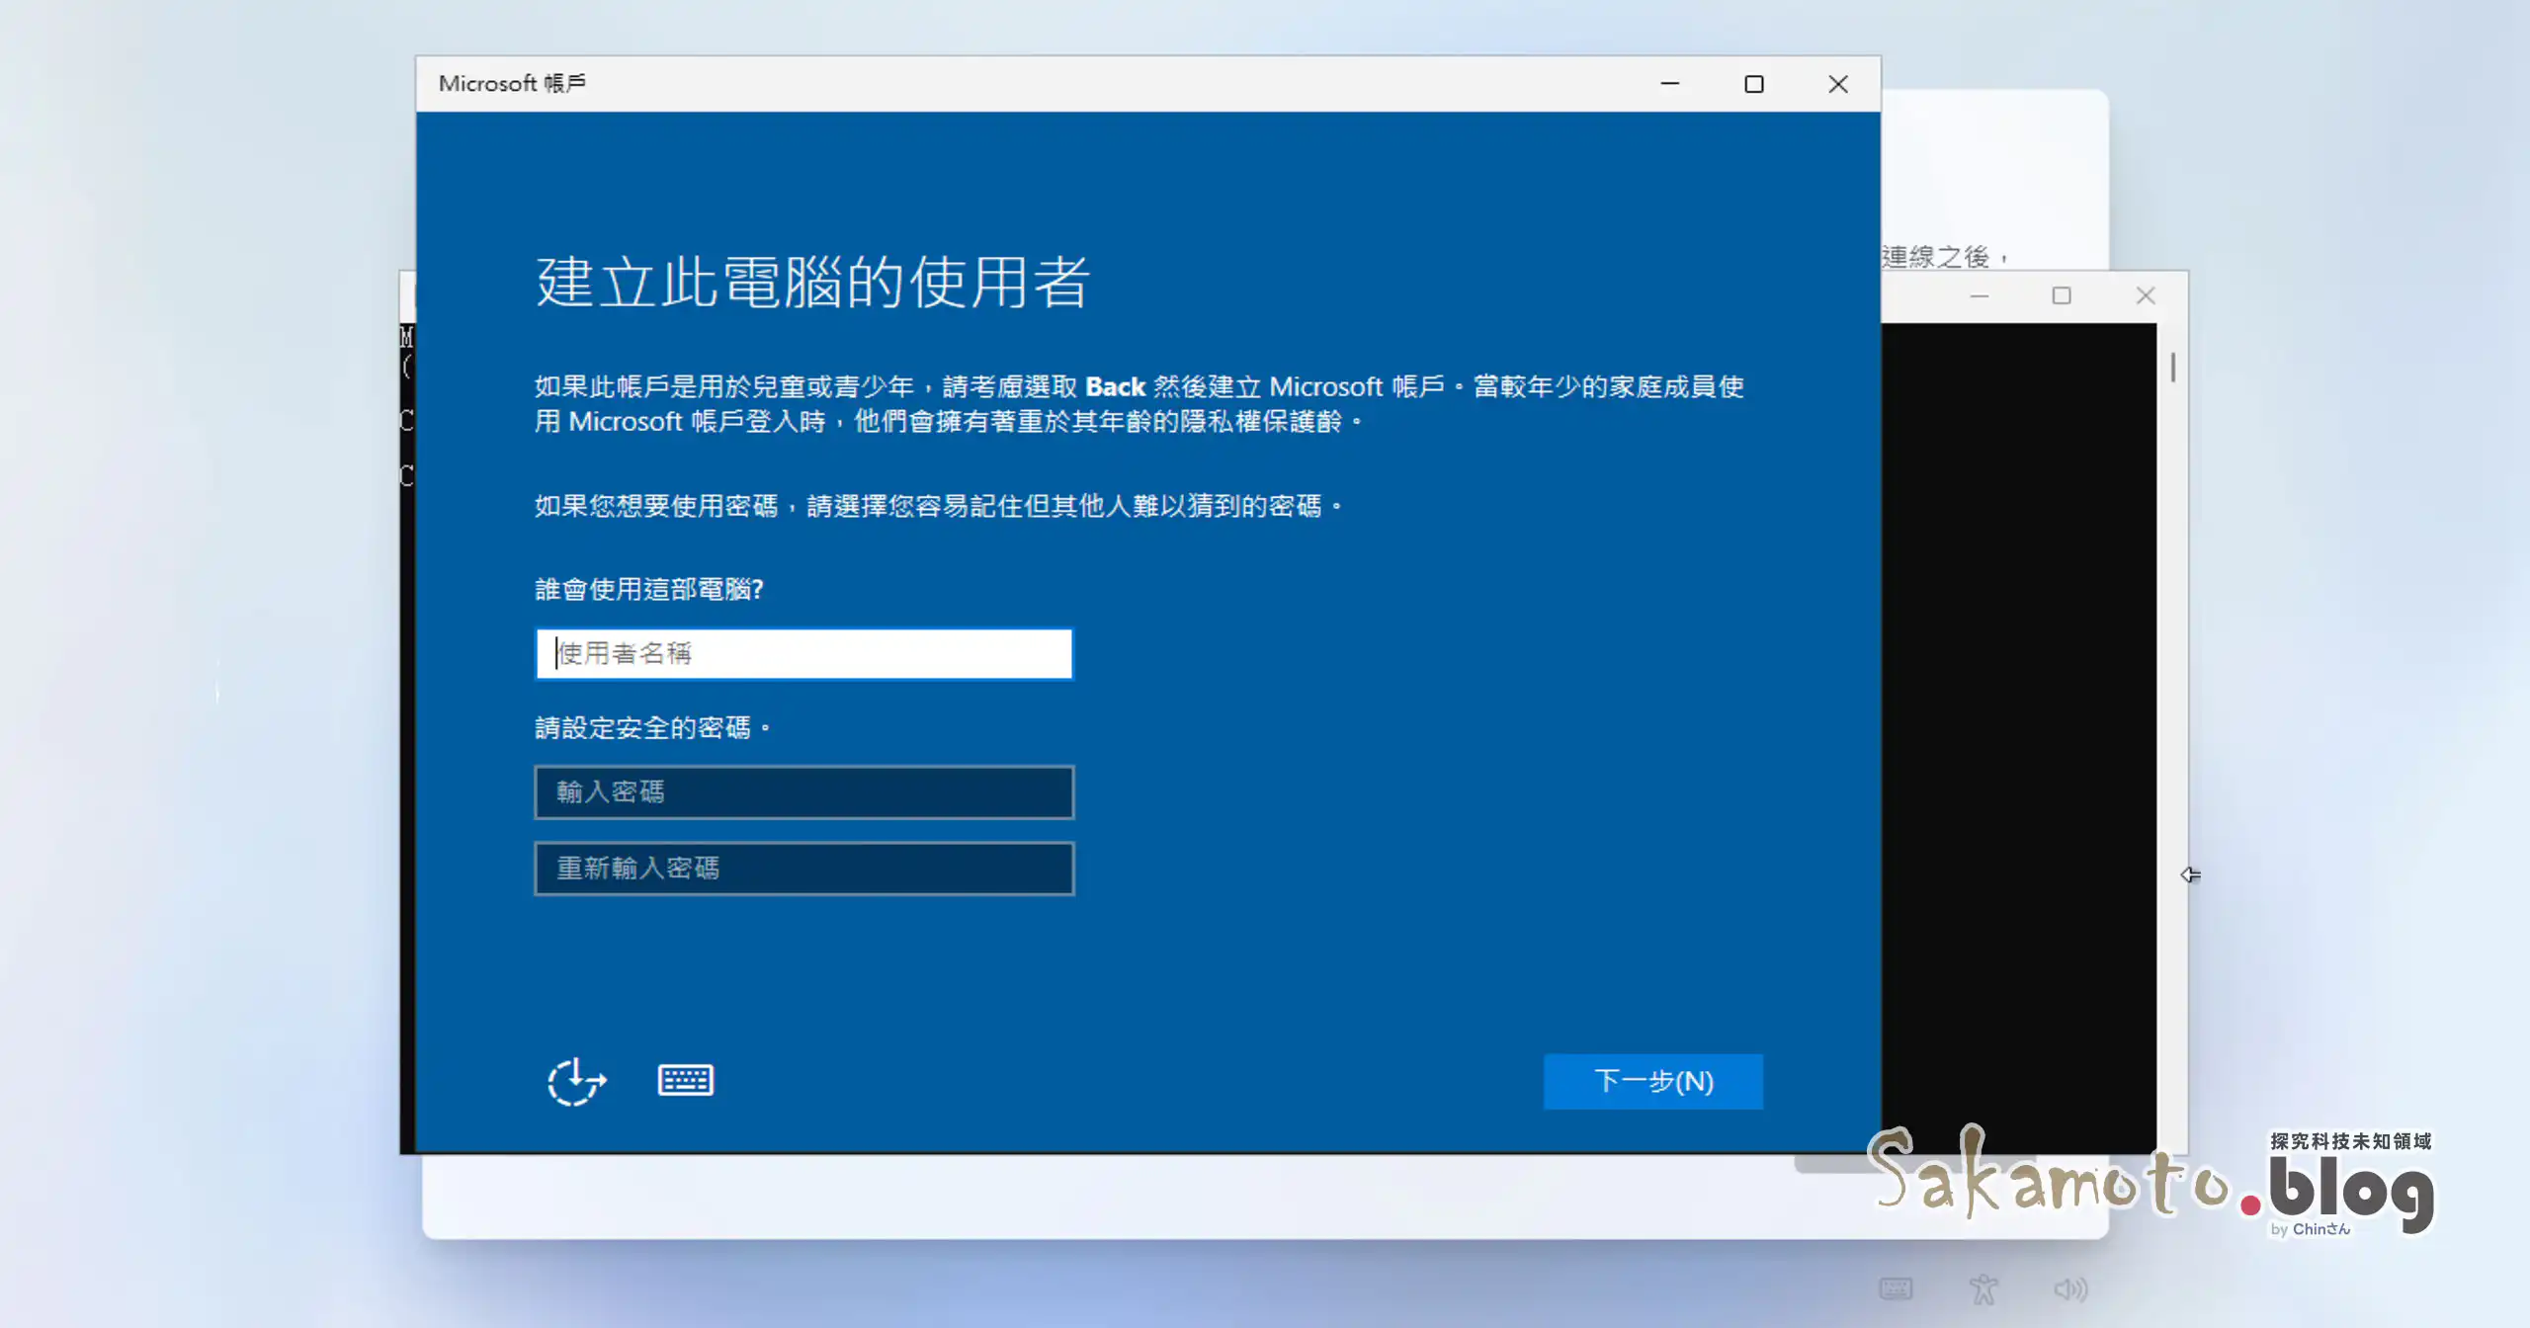Viewport: 2530px width, 1328px height.
Task: Maximize the background command prompt window
Action: pos(2062,294)
